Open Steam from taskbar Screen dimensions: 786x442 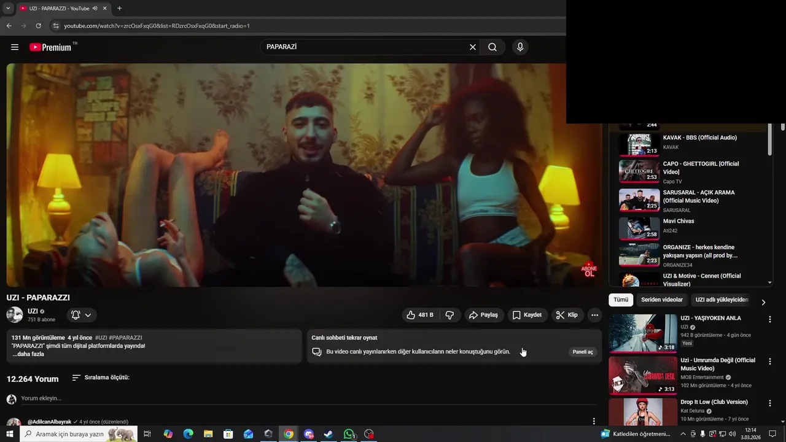329,434
